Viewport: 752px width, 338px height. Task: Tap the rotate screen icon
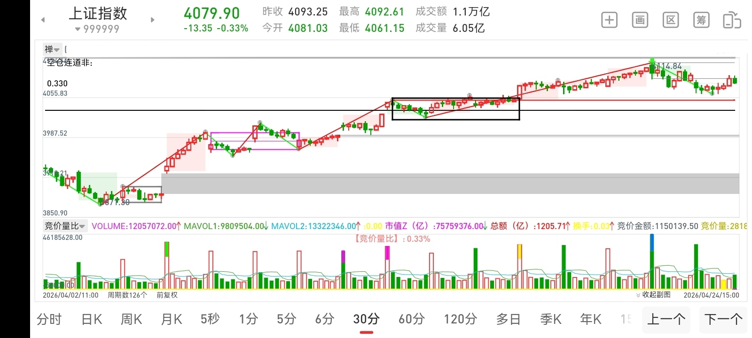[732, 20]
